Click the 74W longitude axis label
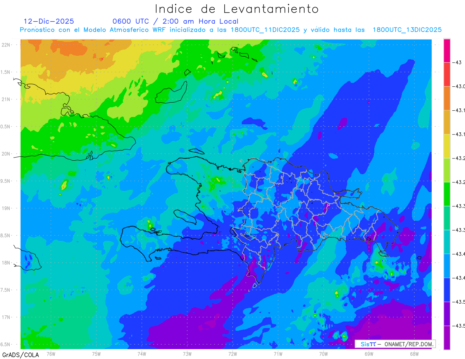 coord(142,354)
